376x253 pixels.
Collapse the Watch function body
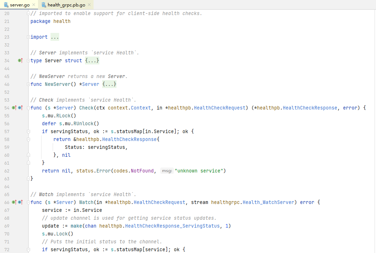28,203
